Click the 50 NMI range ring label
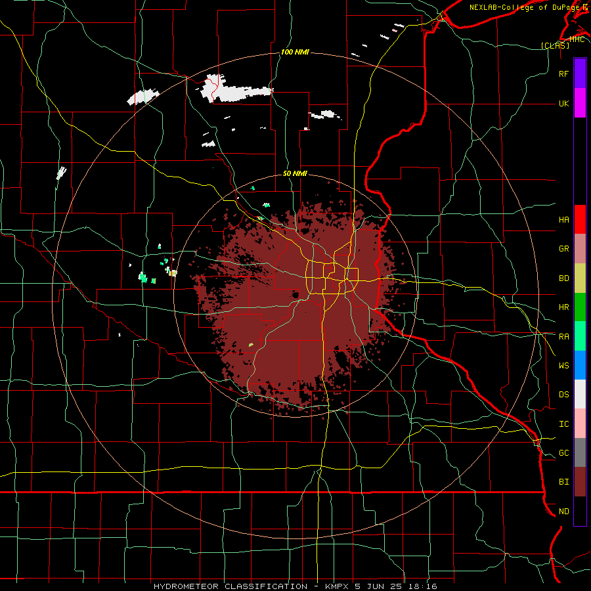591x591 pixels. click(295, 174)
